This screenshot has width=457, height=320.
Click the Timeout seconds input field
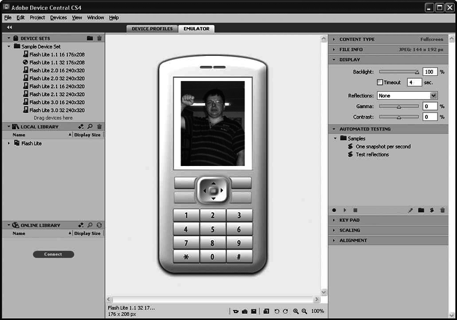[x=415, y=82]
